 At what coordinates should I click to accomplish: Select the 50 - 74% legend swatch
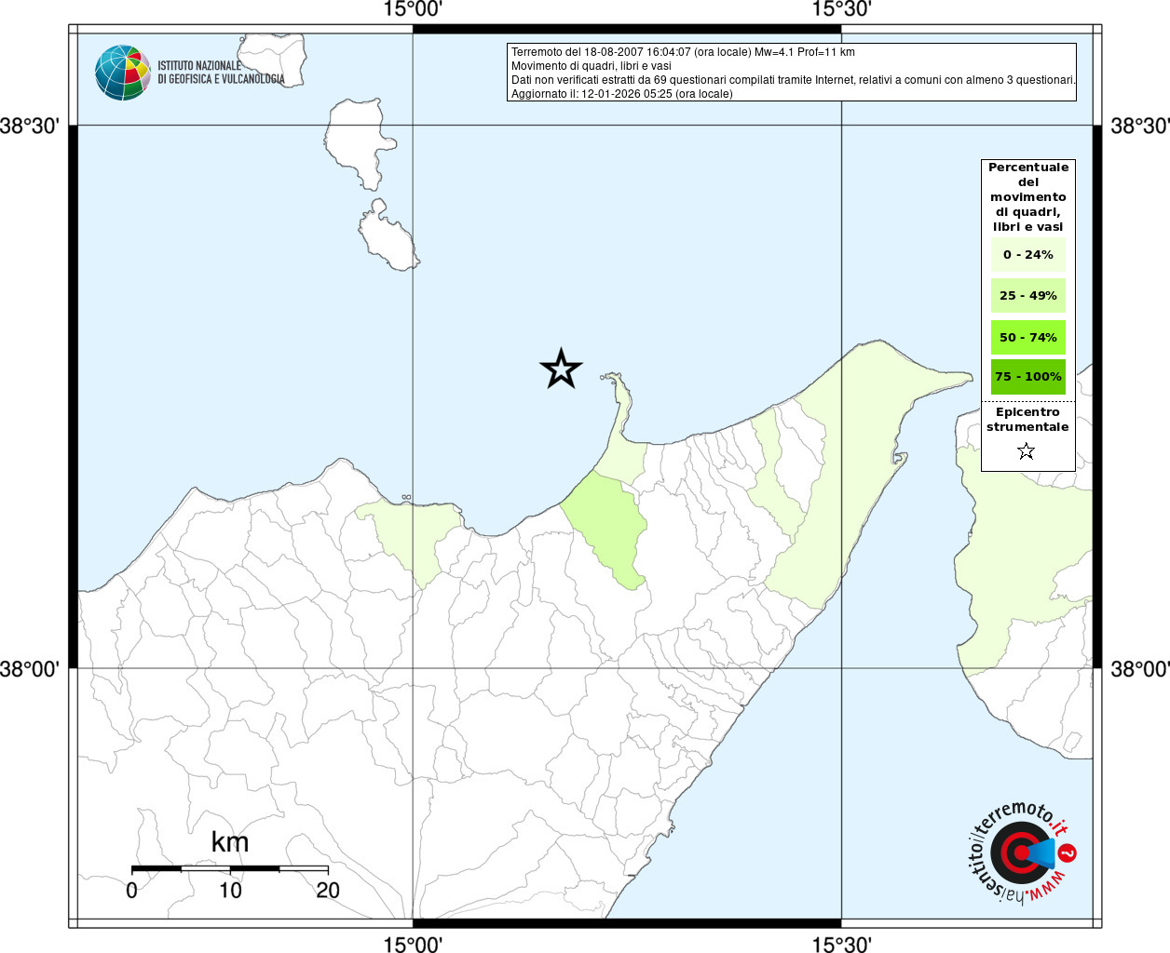click(1028, 337)
